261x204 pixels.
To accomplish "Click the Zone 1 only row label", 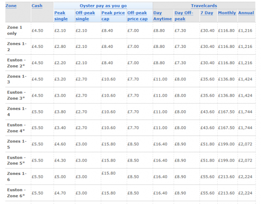I will 15,30.
